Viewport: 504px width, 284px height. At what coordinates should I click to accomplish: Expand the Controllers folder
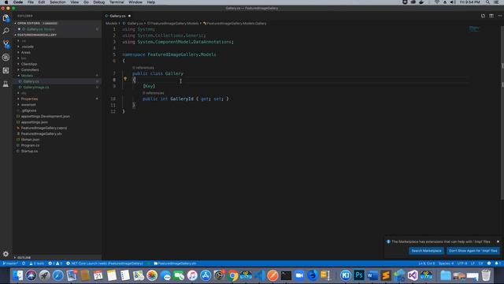pos(30,70)
